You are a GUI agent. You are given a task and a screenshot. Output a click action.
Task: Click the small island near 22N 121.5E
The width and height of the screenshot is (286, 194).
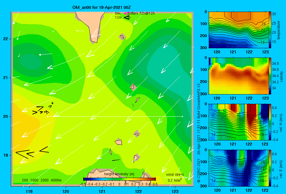122,37
